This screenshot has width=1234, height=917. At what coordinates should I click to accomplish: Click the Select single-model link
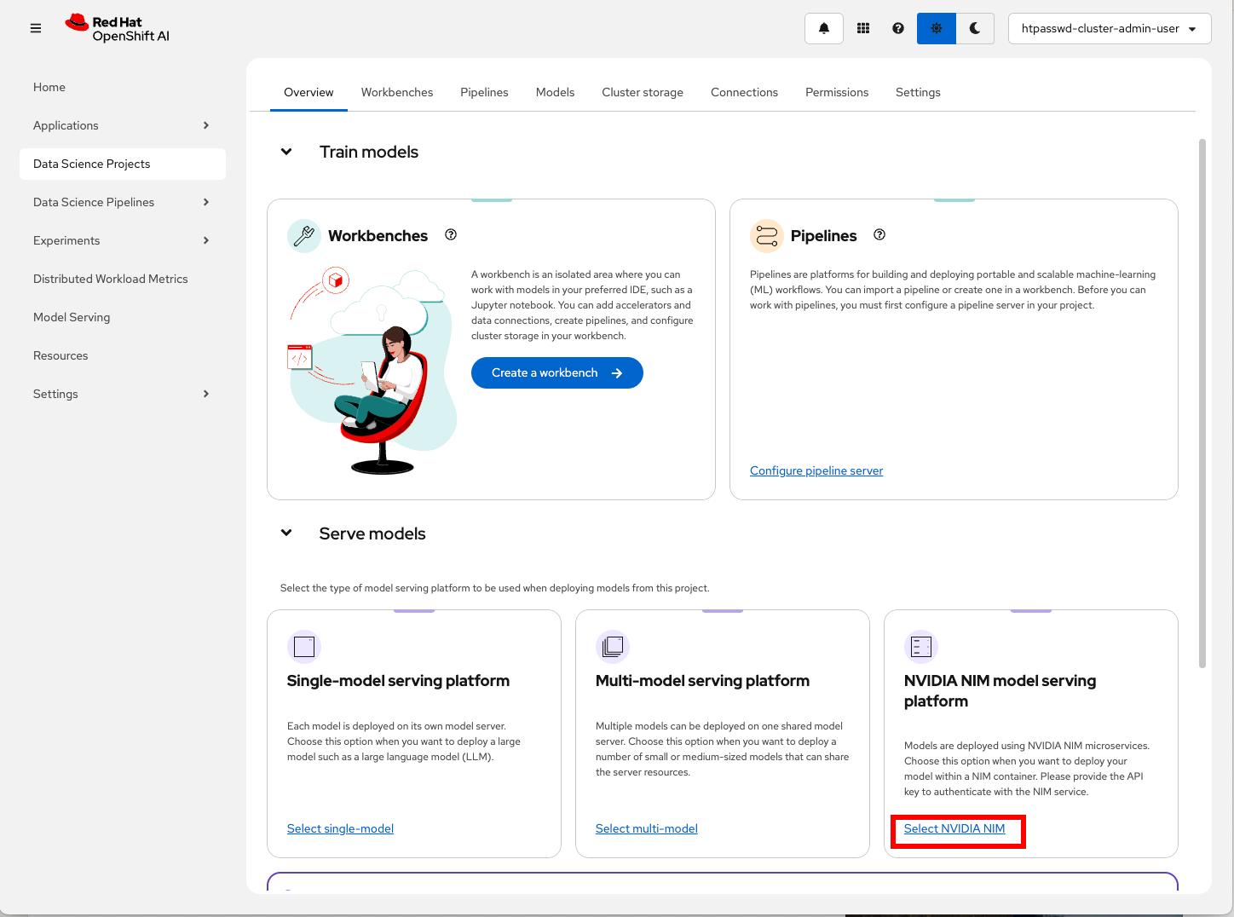coord(340,828)
